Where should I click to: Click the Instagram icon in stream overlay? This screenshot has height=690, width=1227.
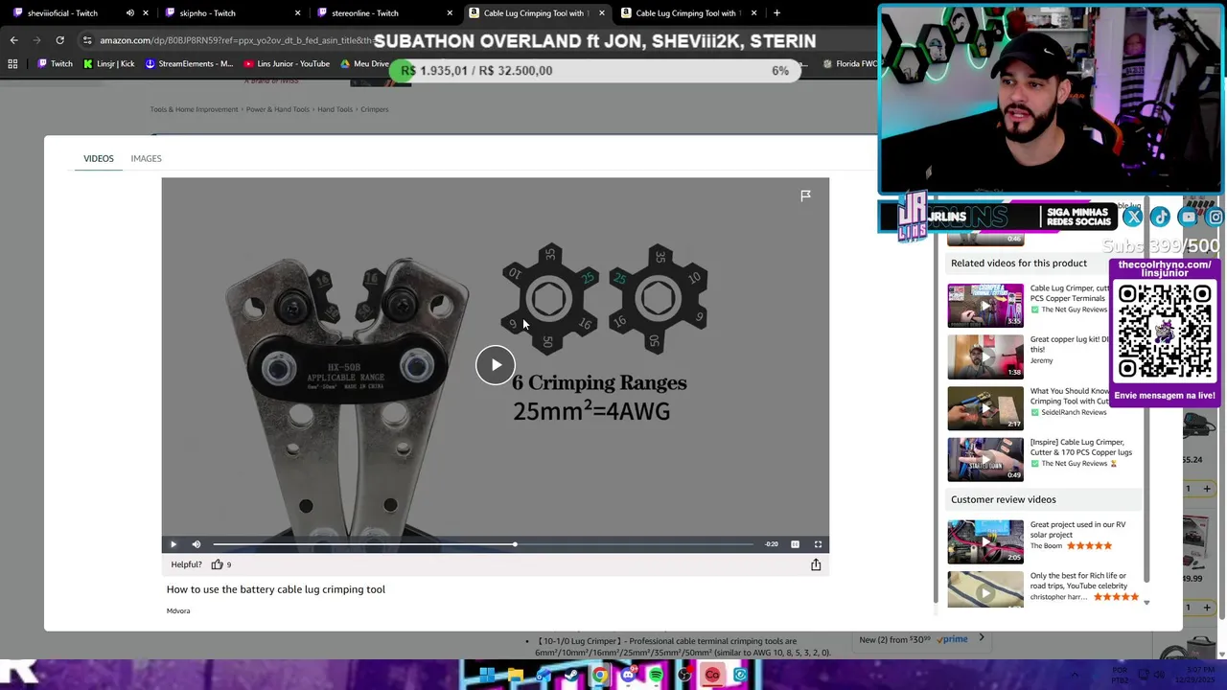[x=1215, y=218]
